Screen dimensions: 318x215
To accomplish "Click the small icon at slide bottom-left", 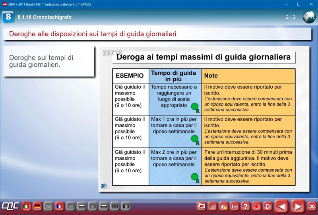I will point(104,186).
